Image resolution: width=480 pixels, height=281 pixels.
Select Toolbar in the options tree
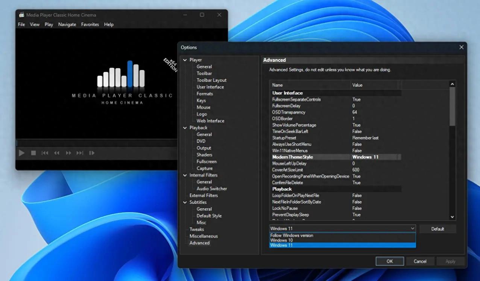(x=204, y=73)
